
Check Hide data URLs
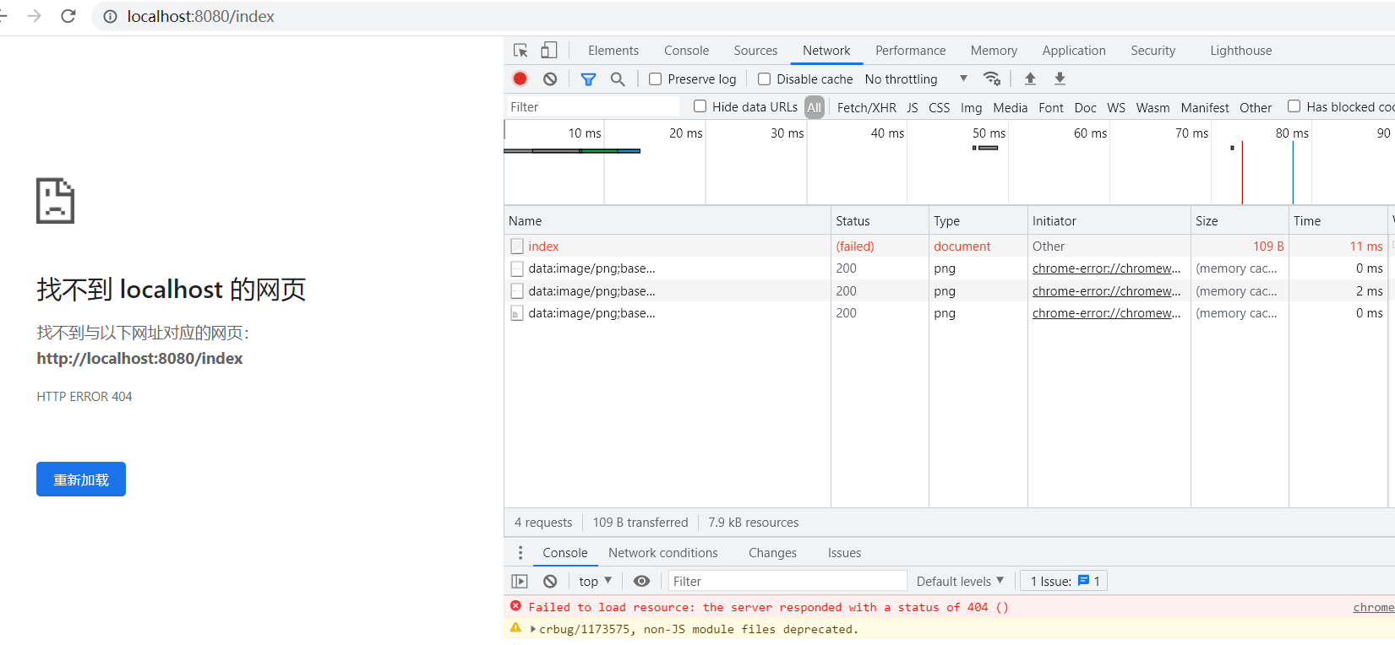700,106
